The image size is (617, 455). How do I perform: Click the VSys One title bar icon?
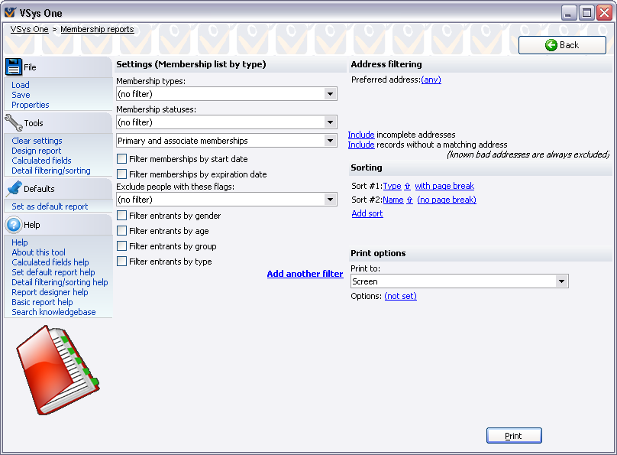coord(10,13)
